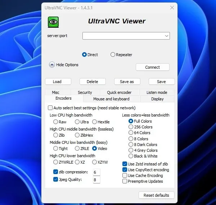Click the Jpeg Quality value field
This screenshot has height=205, width=216.
point(96,180)
